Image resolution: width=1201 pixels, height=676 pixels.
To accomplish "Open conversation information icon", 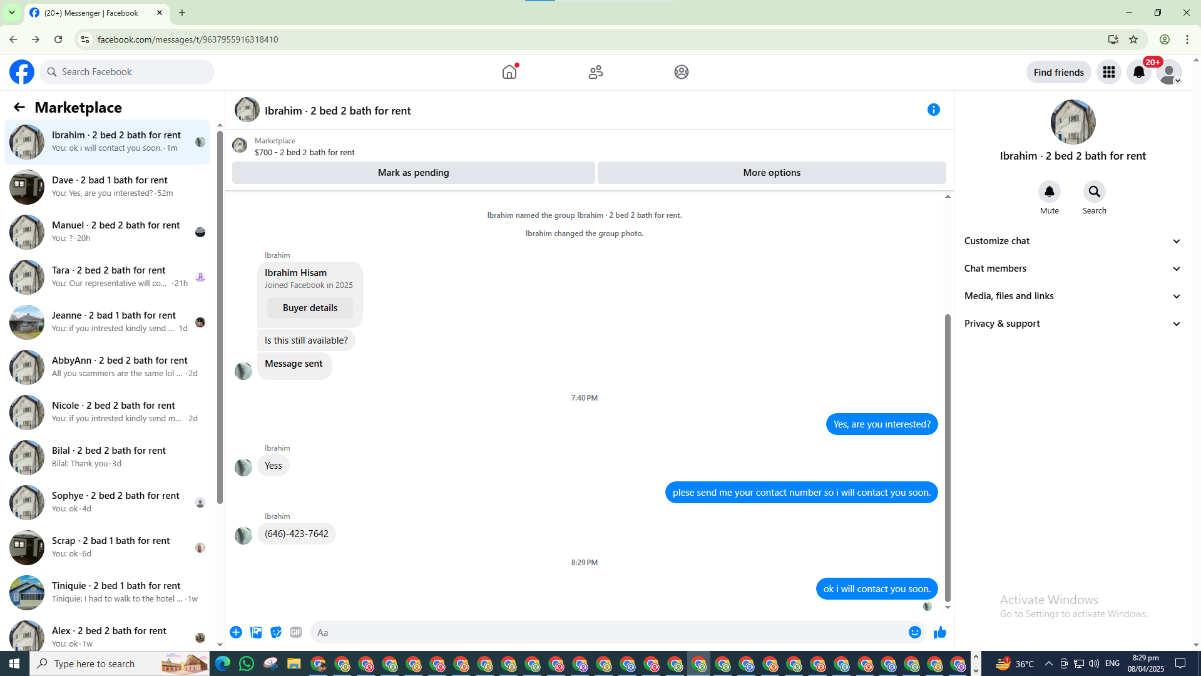I will (934, 110).
